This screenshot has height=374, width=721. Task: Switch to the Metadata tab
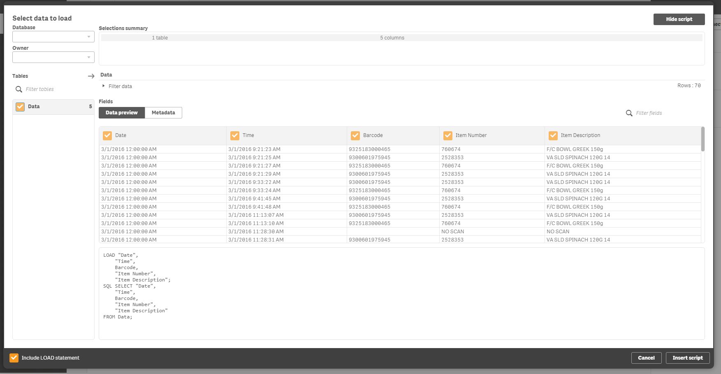click(x=163, y=112)
